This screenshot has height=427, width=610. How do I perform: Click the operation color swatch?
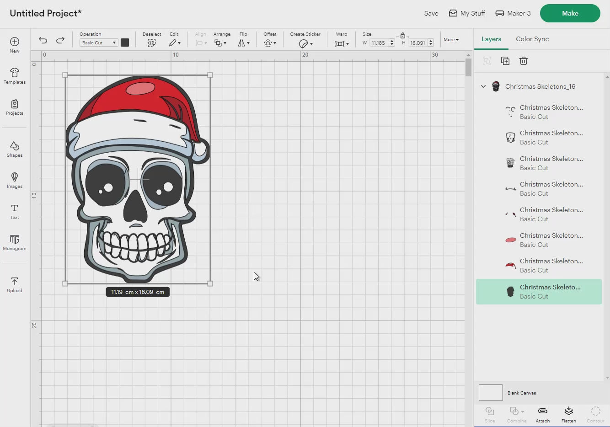[124, 43]
